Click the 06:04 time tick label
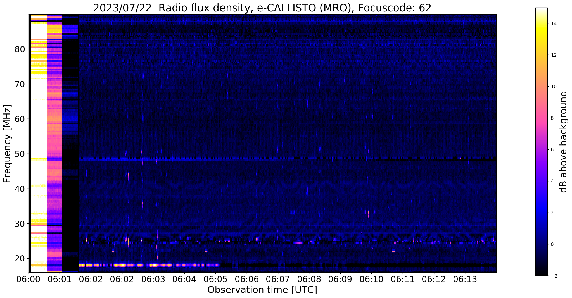The image size is (572, 298). (184, 279)
